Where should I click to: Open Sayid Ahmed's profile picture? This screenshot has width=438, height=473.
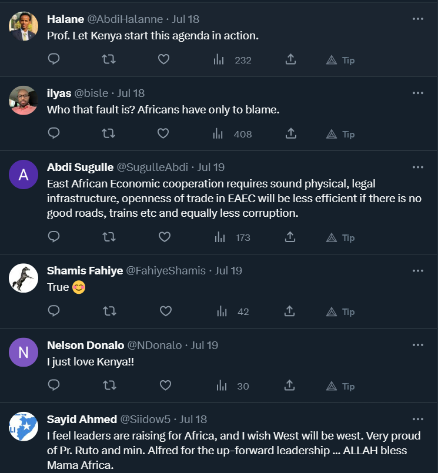pos(24,426)
